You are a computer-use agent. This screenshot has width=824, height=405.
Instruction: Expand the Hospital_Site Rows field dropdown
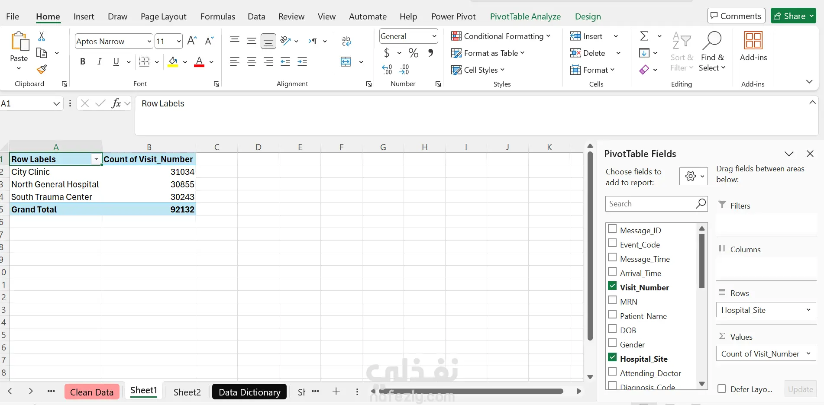pos(808,310)
